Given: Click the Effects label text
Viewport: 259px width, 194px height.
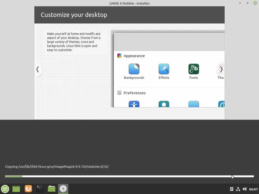Looking at the screenshot, I should [x=164, y=78].
